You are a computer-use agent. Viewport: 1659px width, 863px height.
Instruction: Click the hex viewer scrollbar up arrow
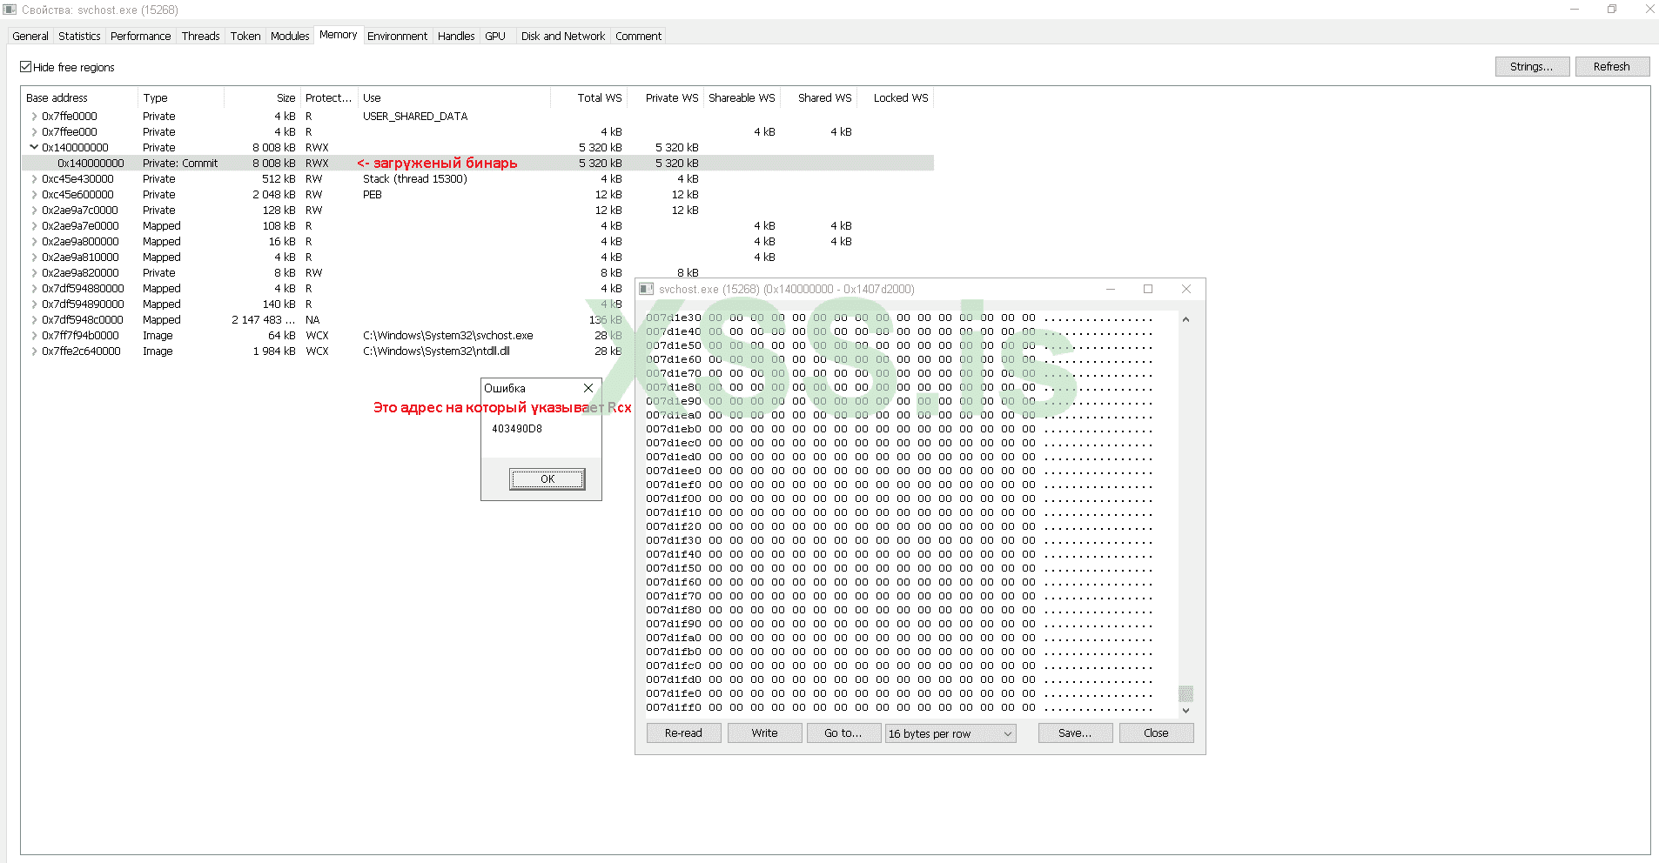(x=1185, y=319)
